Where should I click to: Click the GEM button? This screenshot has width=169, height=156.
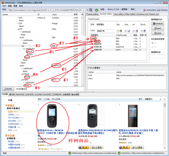158,33
